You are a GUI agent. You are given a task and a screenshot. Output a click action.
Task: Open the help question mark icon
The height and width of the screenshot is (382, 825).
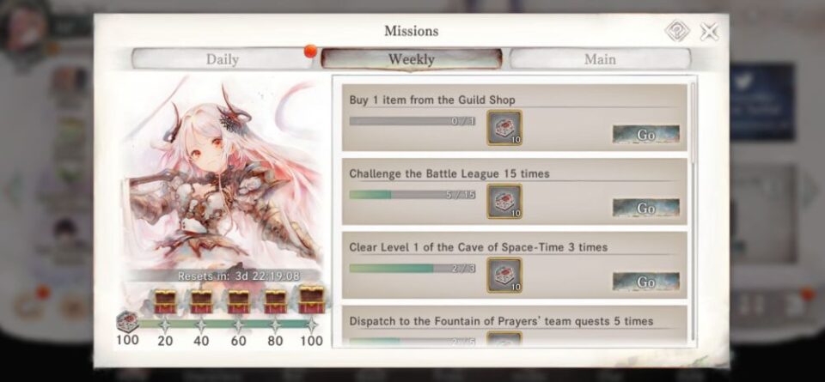coord(676,31)
